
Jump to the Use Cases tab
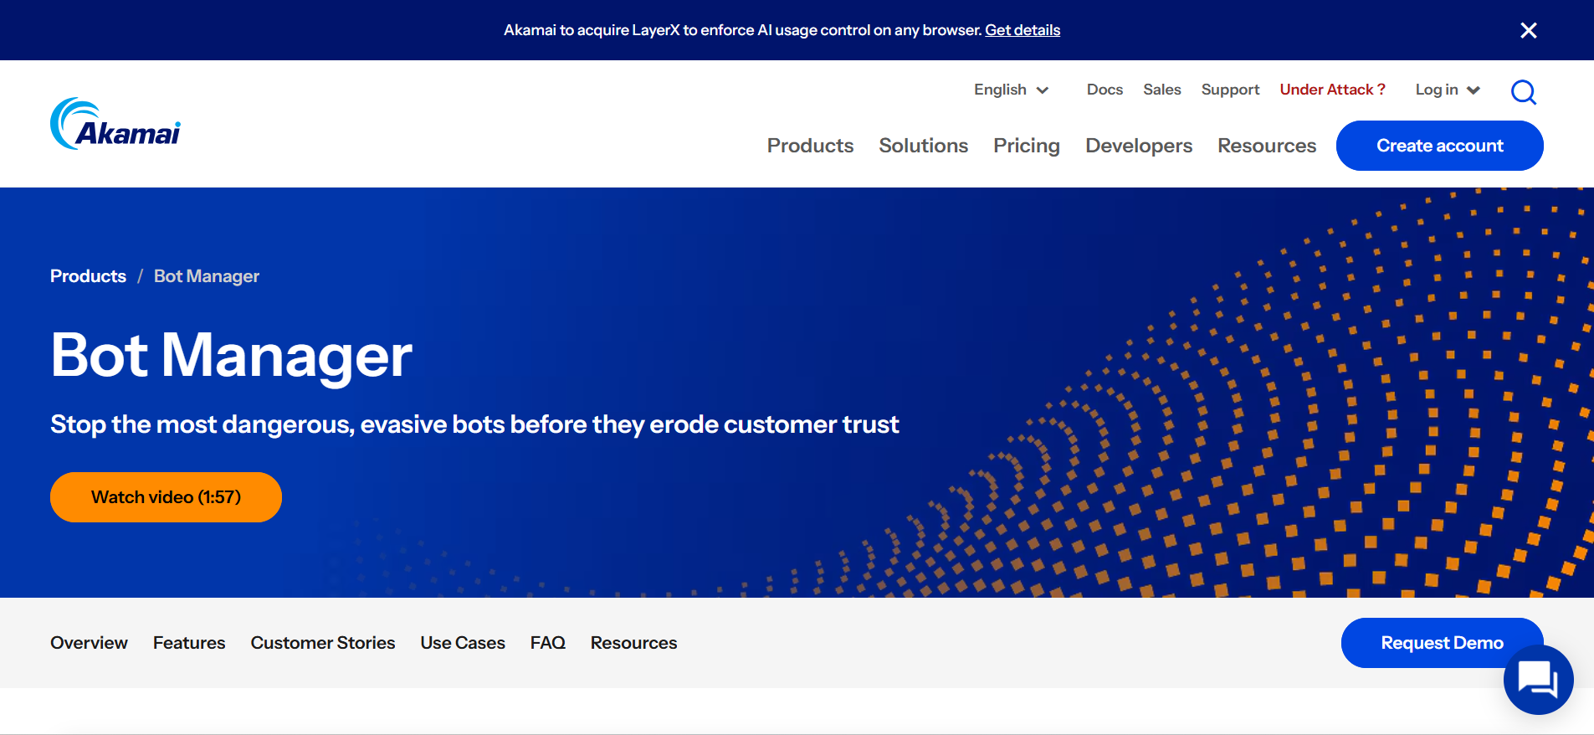pos(463,643)
